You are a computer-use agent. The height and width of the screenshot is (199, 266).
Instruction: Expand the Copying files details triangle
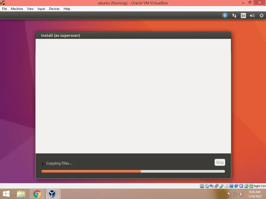coord(43,164)
